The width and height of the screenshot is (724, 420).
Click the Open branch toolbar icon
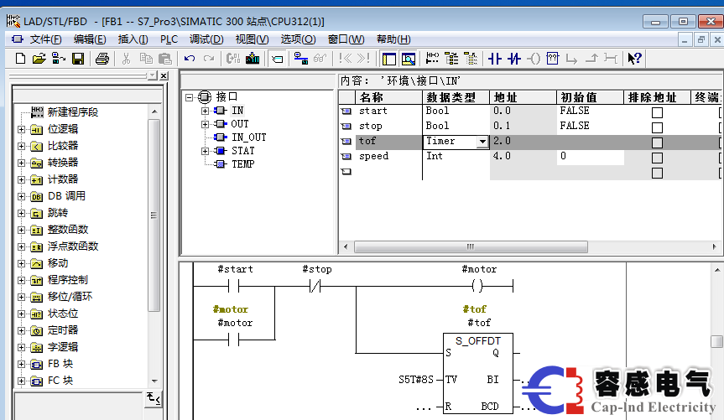tap(571, 59)
